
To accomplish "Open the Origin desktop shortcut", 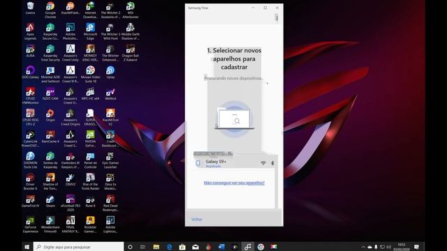I will [50, 115].
